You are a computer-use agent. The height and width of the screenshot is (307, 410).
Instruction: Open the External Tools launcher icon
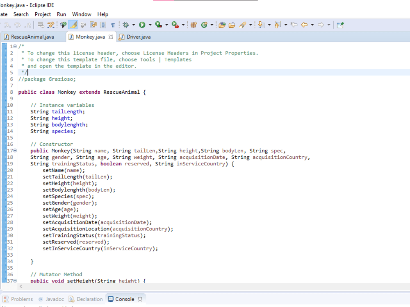pos(174,25)
